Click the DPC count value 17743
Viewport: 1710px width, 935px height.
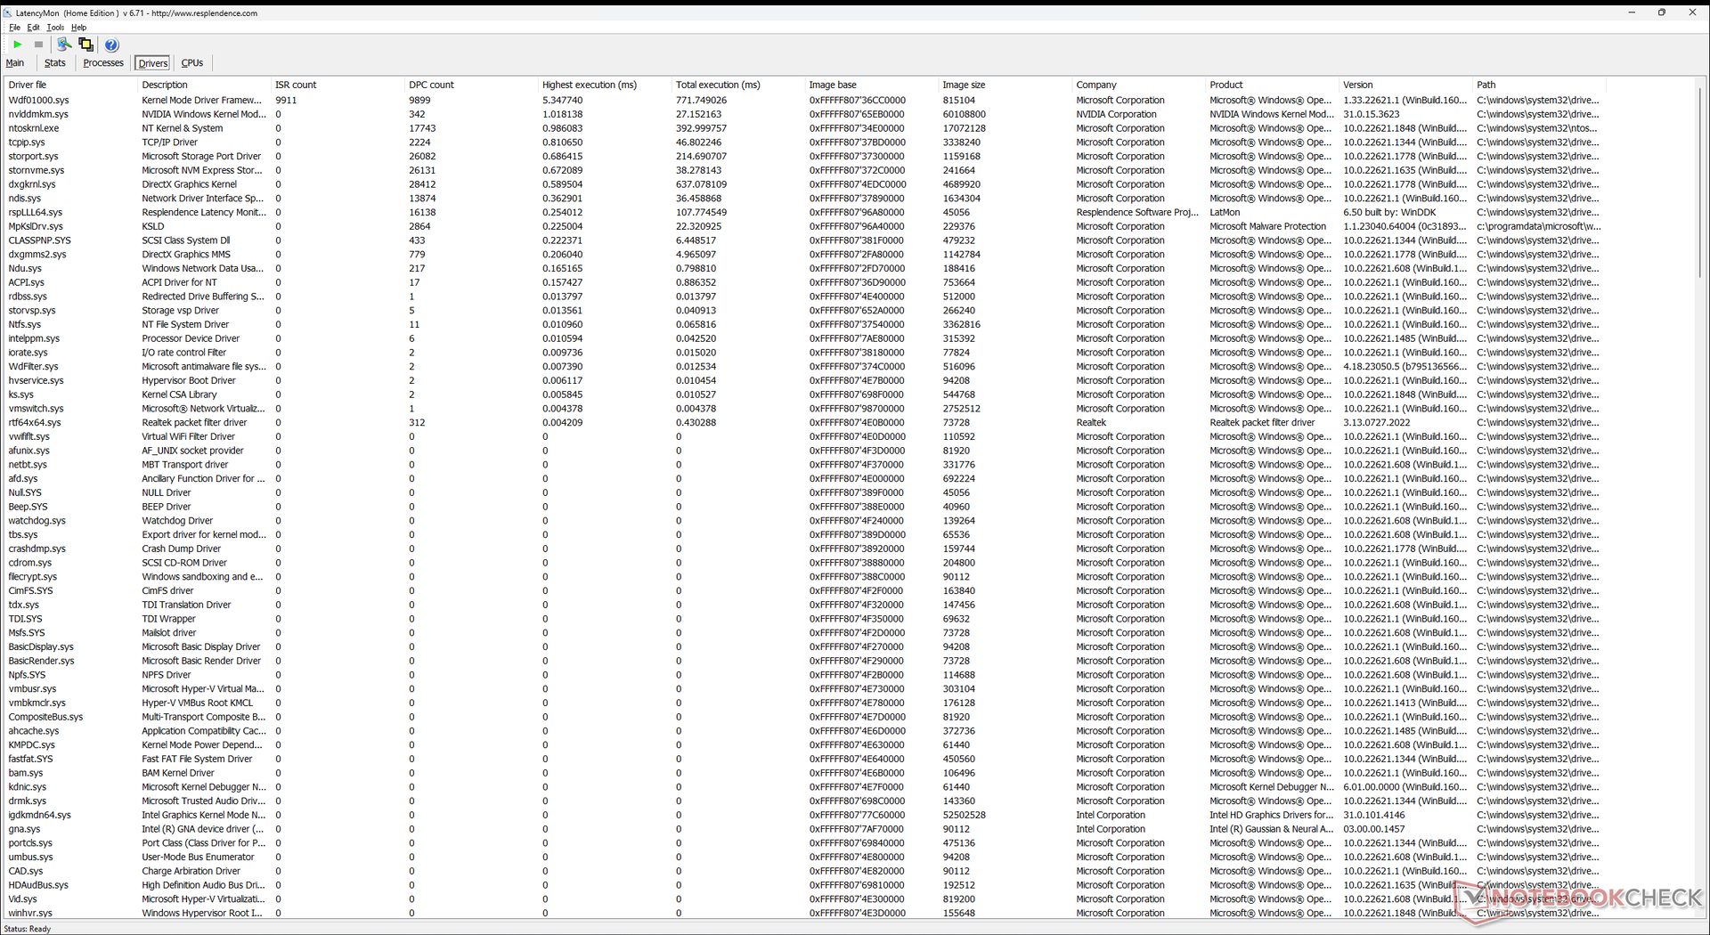coord(422,128)
